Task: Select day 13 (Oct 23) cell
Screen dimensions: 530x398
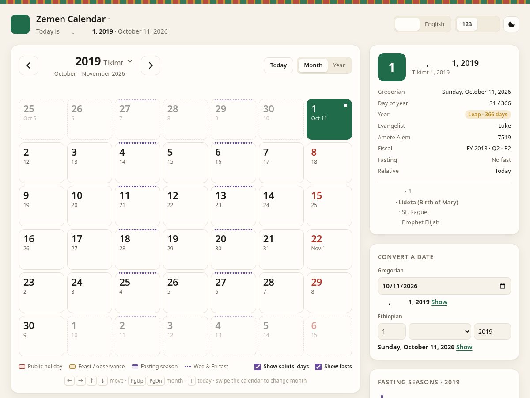Action: coord(234,206)
